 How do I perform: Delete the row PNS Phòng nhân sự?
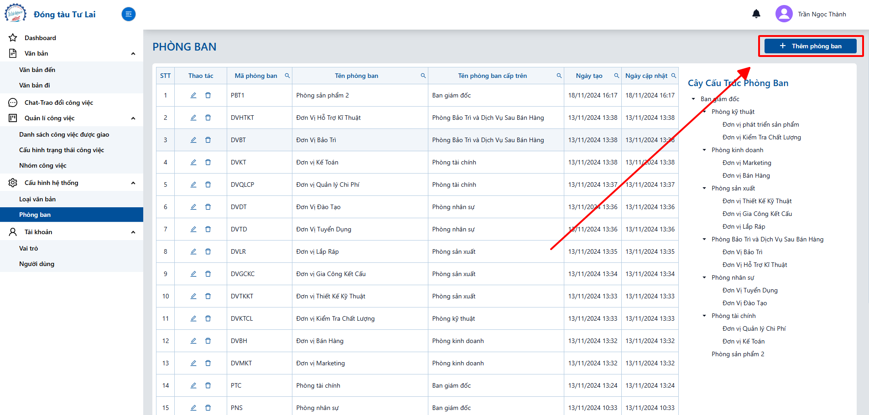pos(208,408)
